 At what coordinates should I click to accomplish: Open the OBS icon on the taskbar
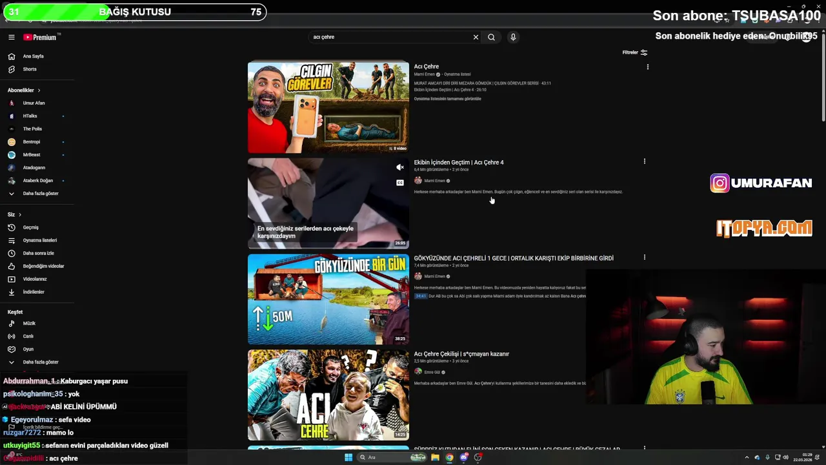click(478, 457)
